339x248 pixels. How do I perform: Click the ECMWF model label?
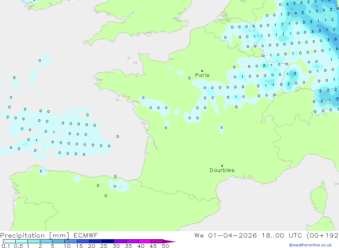point(86,235)
